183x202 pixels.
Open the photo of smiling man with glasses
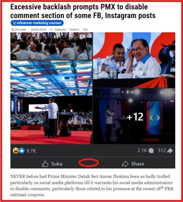[134, 60]
